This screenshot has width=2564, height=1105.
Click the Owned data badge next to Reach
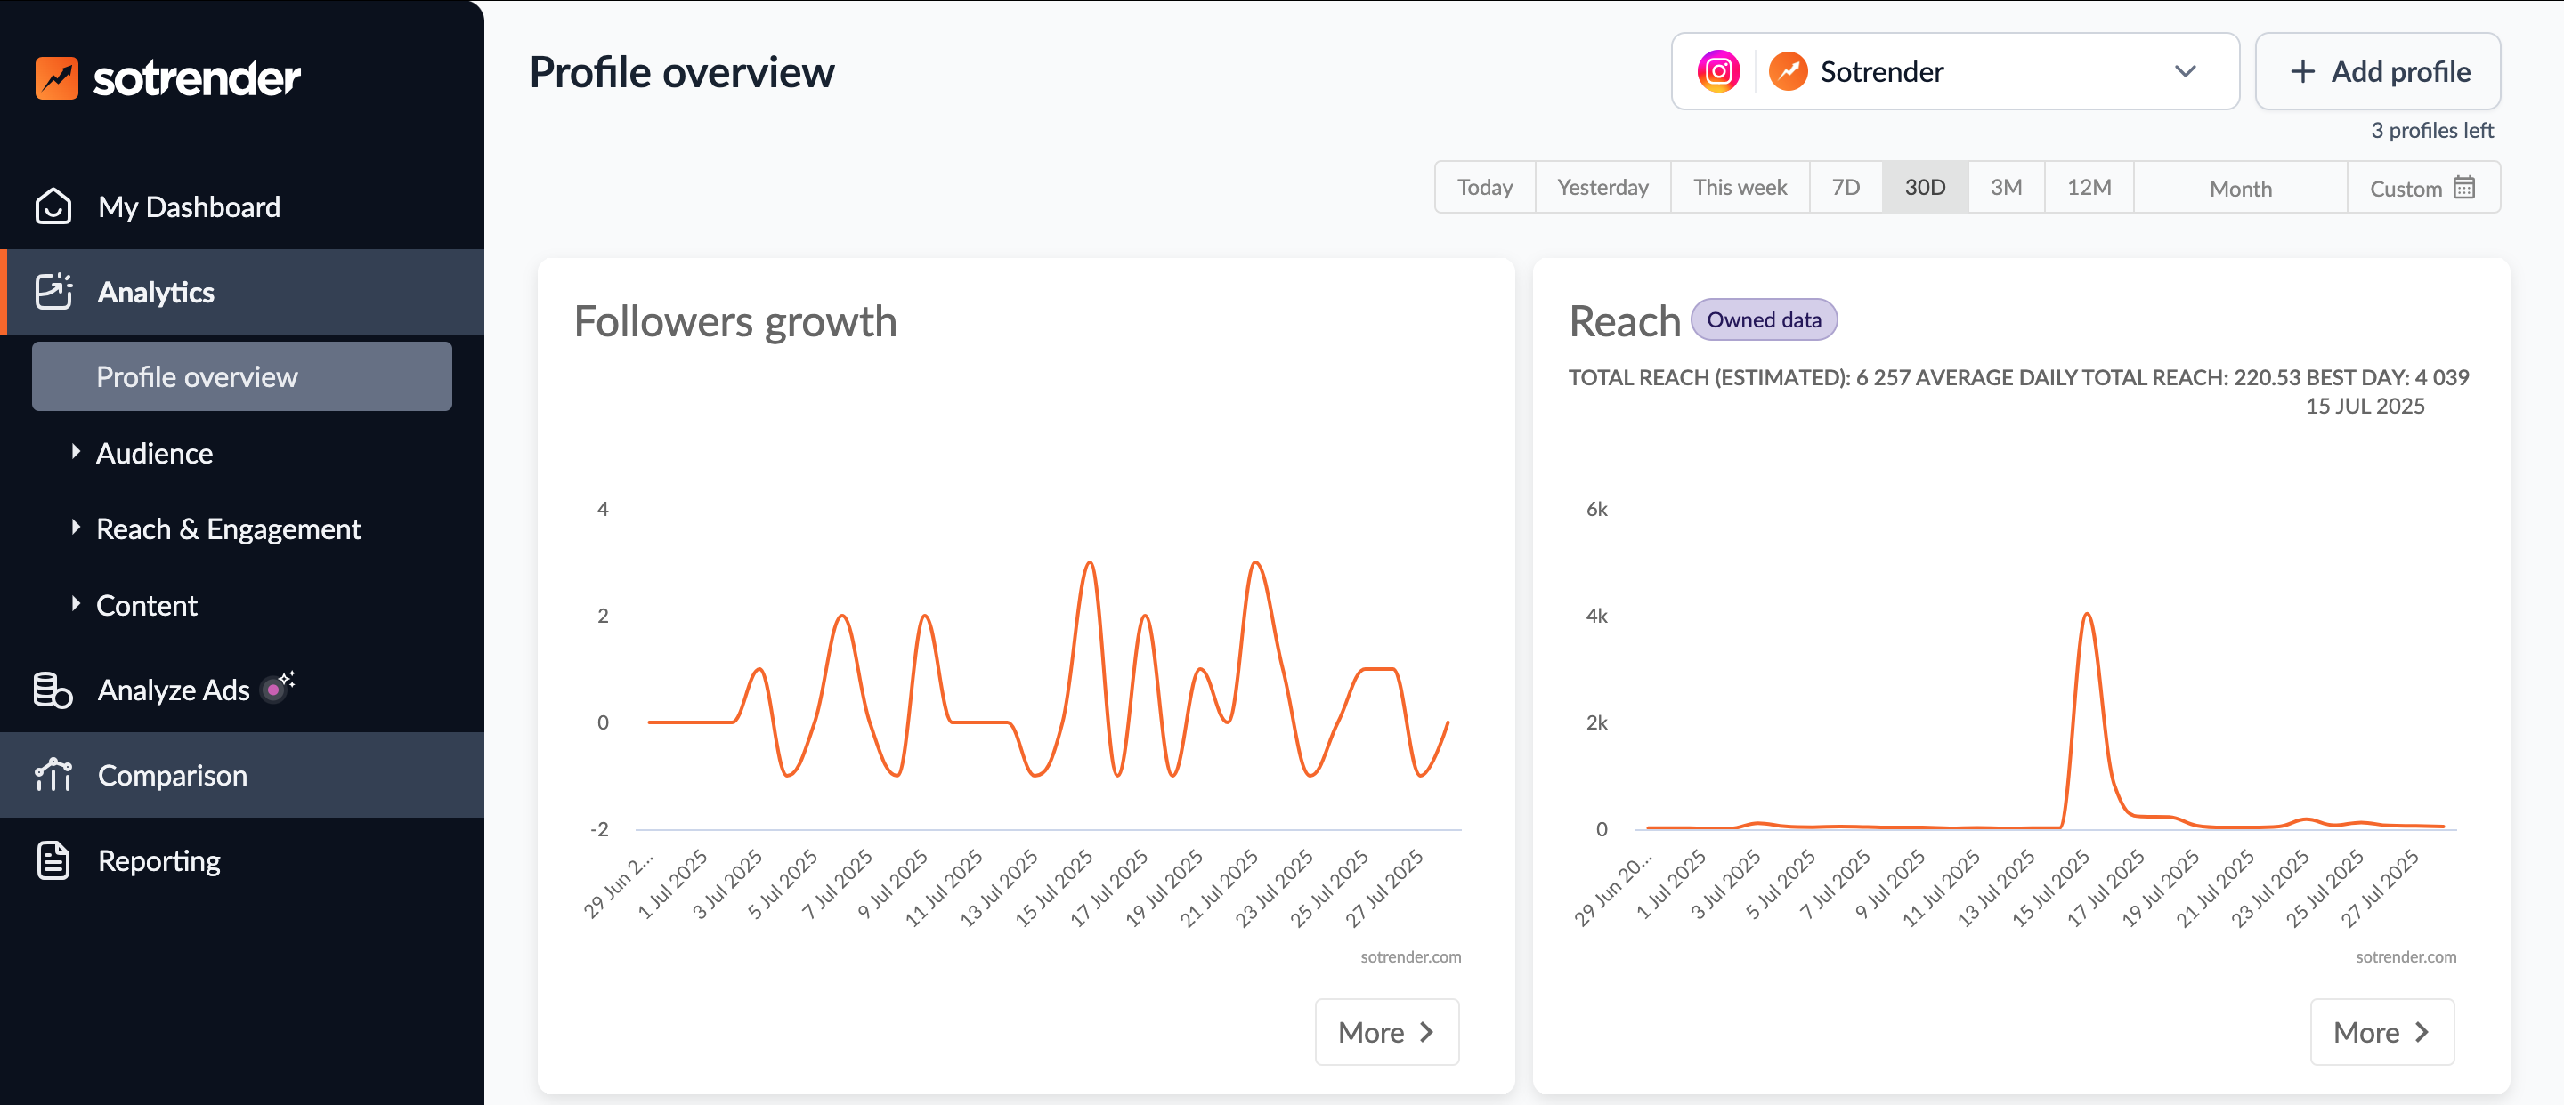click(1763, 320)
